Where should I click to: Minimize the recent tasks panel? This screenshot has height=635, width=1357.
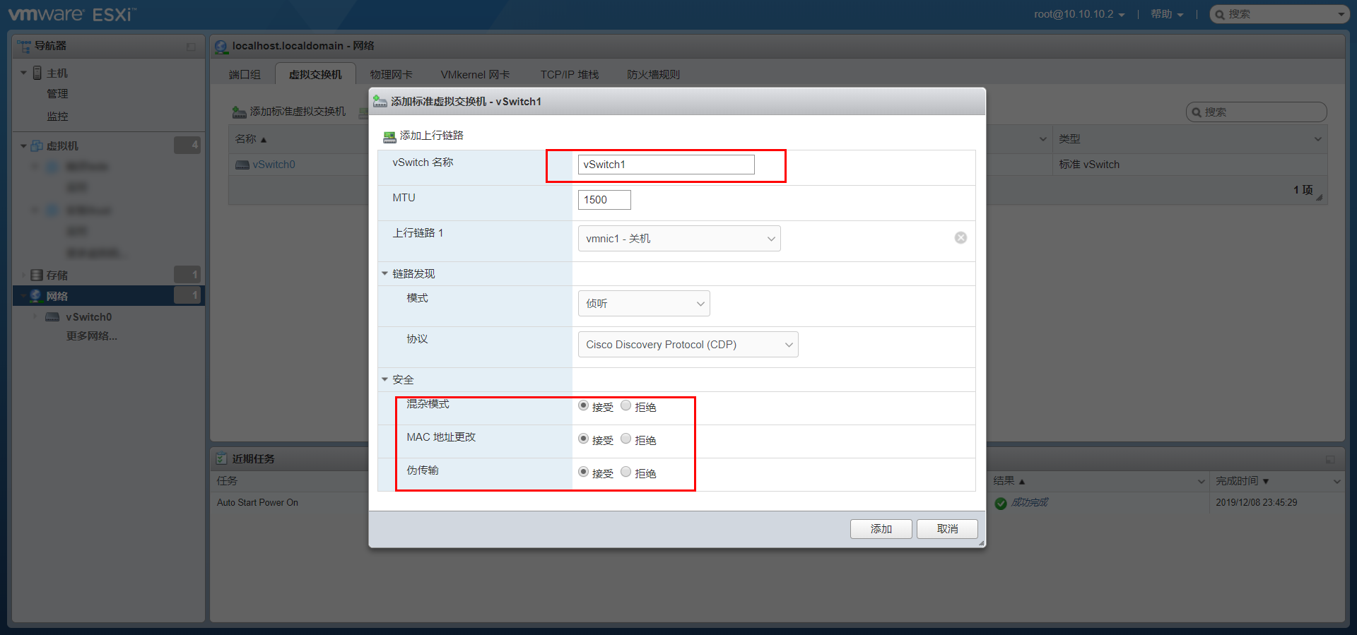click(x=1330, y=460)
